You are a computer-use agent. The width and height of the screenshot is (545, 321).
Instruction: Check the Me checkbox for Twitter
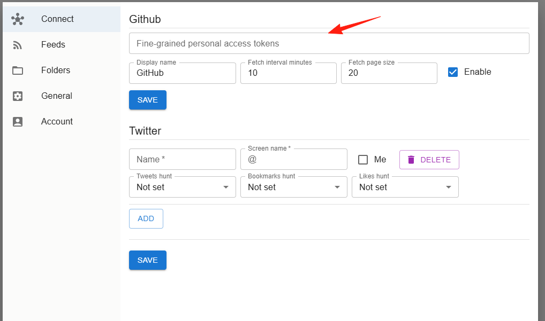tap(363, 160)
